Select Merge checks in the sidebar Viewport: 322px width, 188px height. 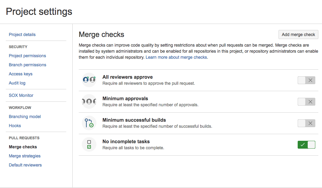click(x=23, y=147)
